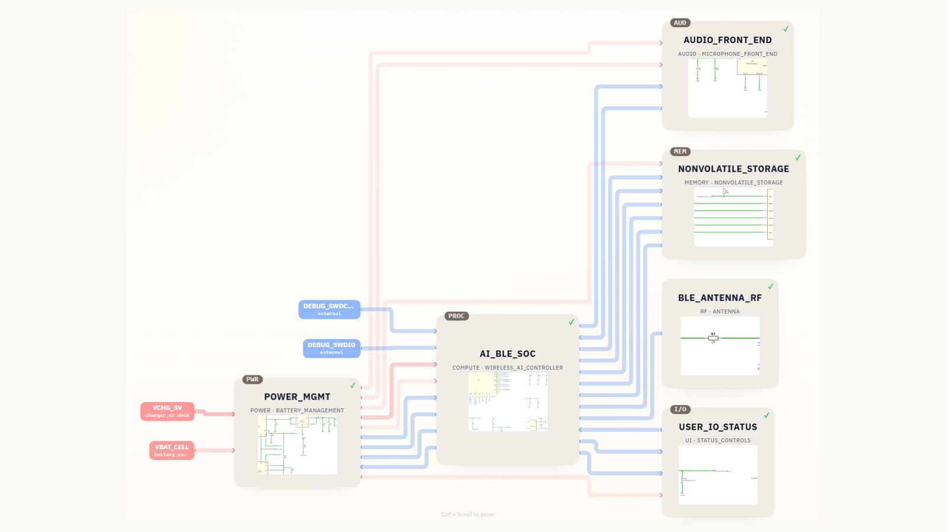Click the green checkmark on AUDIO_FRONT_END
Viewport: 947px width, 532px height.
tap(786, 29)
